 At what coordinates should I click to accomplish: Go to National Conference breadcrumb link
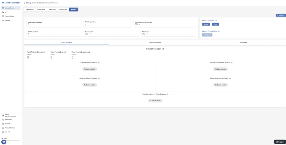[x=44, y=3]
